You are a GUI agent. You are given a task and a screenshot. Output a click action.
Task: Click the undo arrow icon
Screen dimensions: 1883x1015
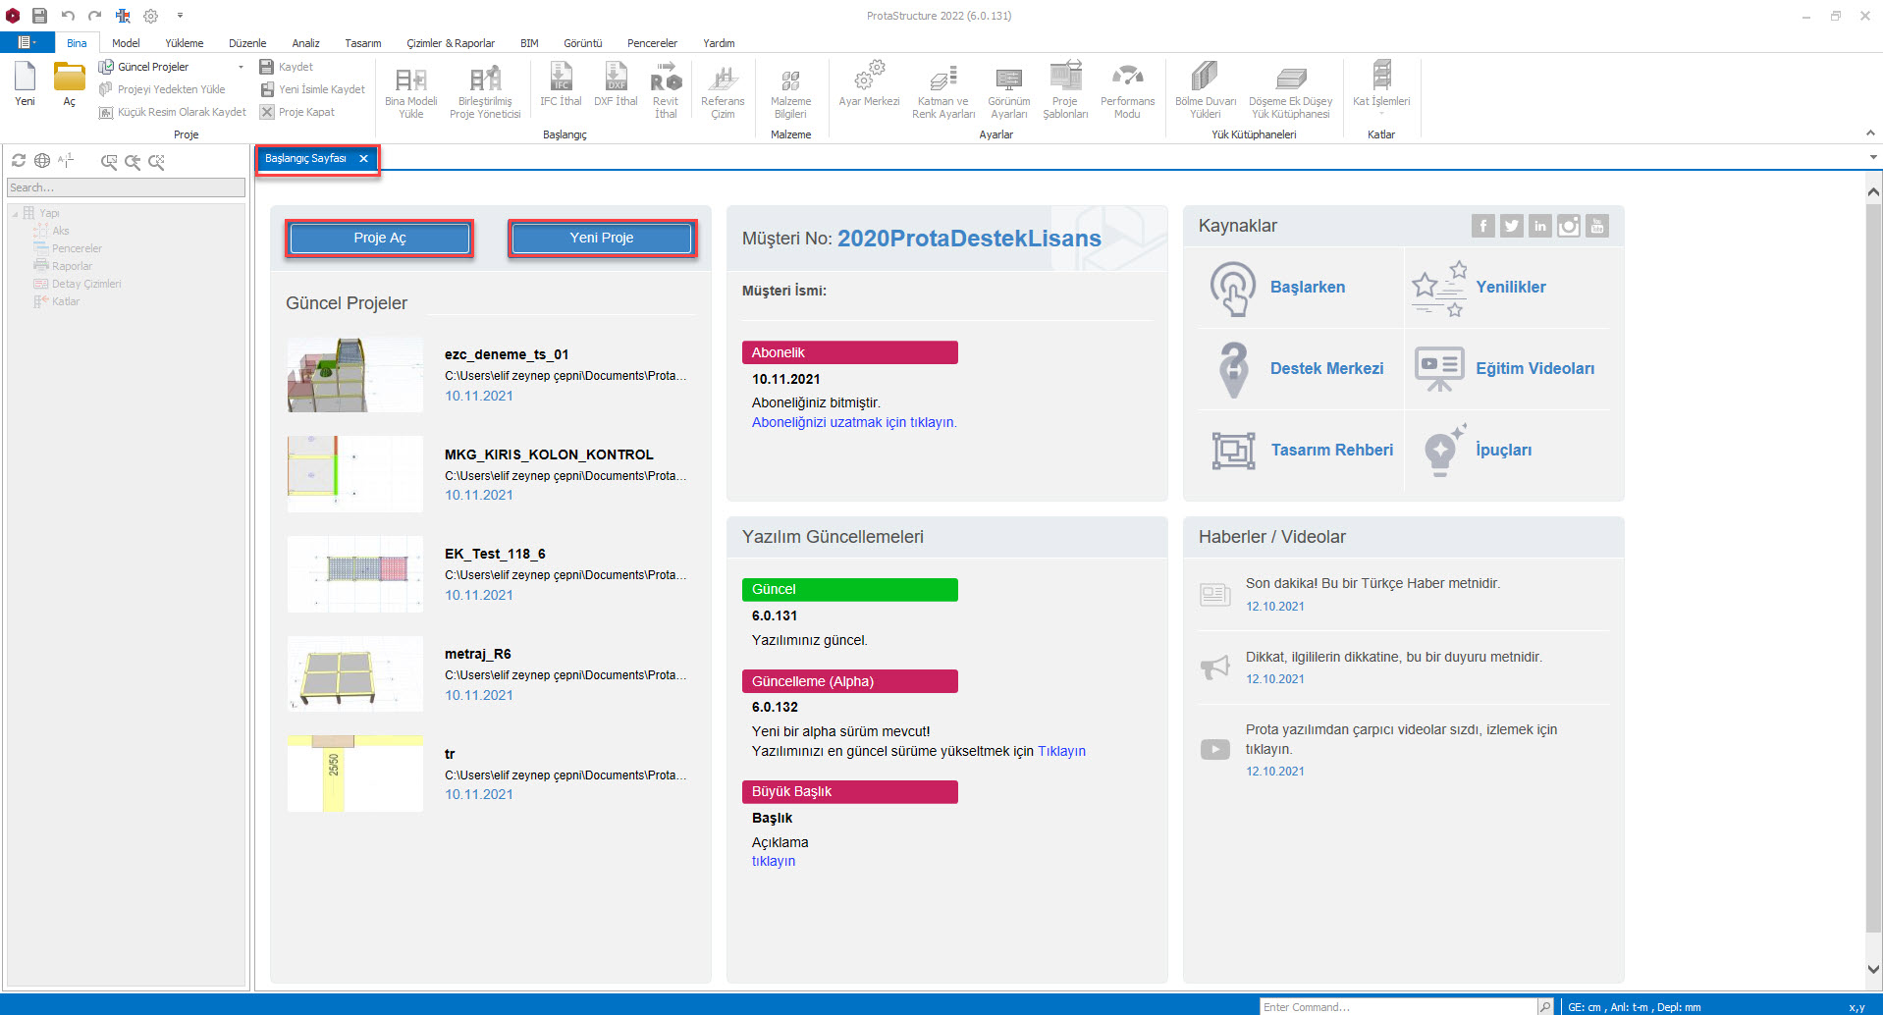(68, 16)
